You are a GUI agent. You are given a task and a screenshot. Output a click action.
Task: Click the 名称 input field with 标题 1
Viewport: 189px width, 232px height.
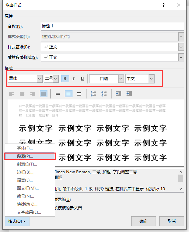tap(113, 26)
